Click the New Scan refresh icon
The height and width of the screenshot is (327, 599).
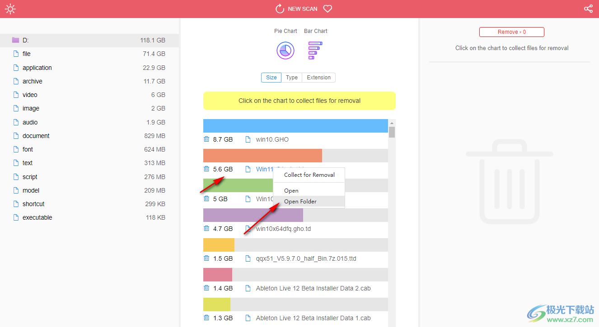point(280,9)
